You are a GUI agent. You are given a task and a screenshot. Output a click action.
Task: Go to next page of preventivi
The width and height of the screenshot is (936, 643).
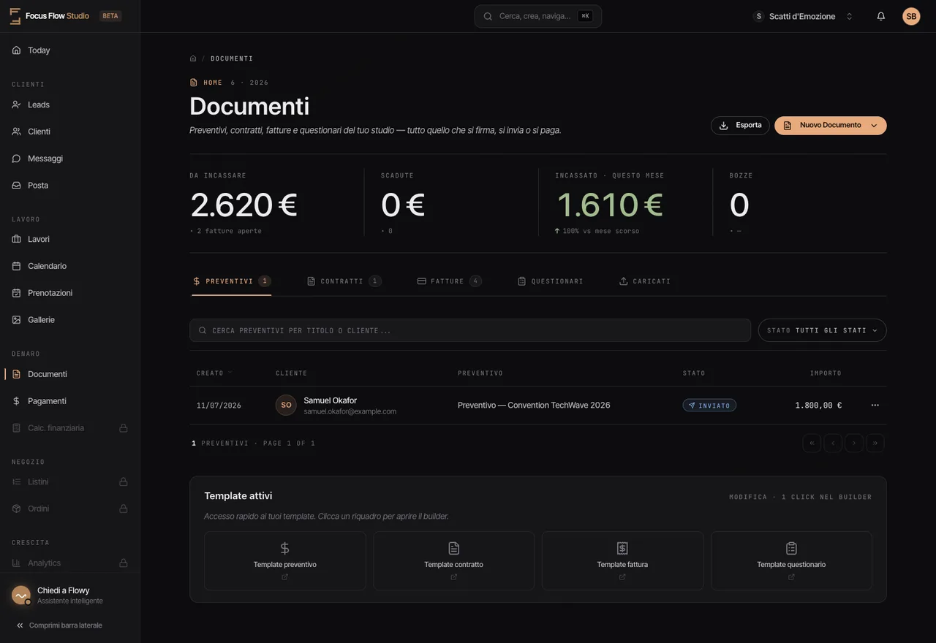tap(854, 443)
